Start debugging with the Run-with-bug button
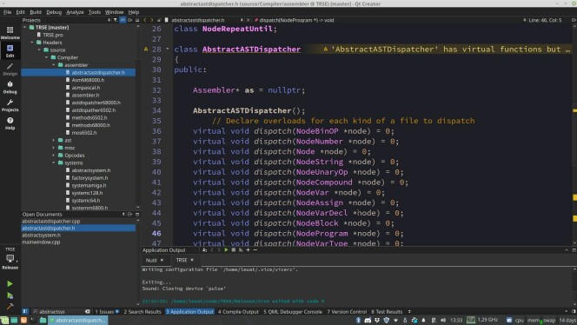The height and width of the screenshot is (325, 577). 10,295
